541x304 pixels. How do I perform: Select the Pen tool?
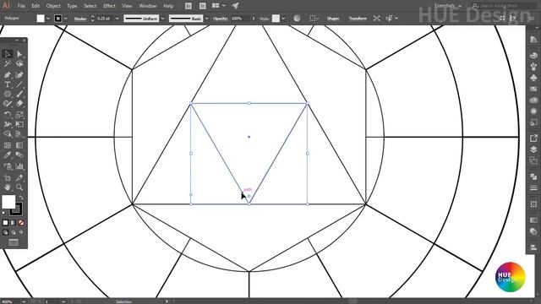[x=8, y=75]
